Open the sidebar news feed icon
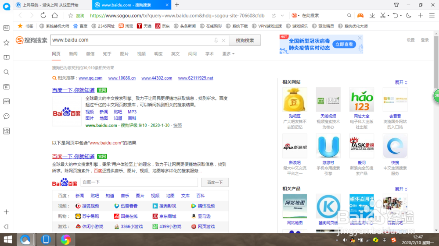Screen dimensions: 439x246 (x=6, y=28)
